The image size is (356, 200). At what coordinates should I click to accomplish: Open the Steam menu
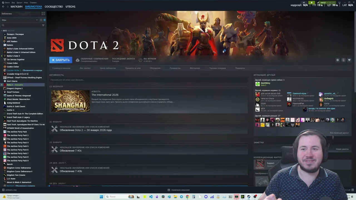click(x=6, y=2)
